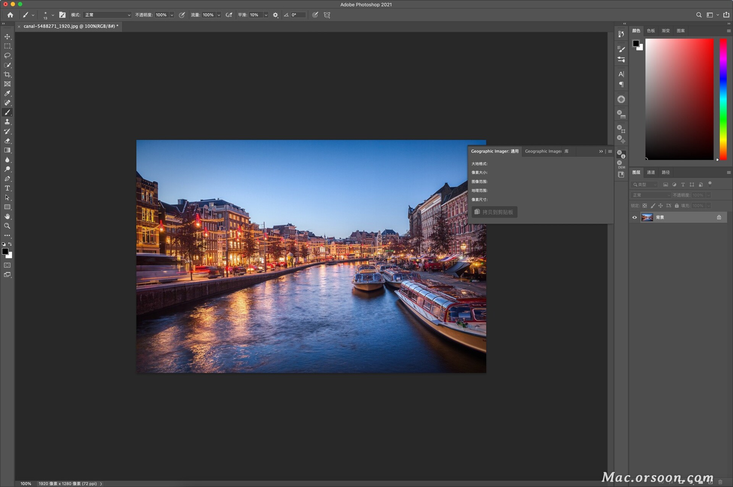
Task: Select the Eyedropper tool
Action: pos(7,94)
